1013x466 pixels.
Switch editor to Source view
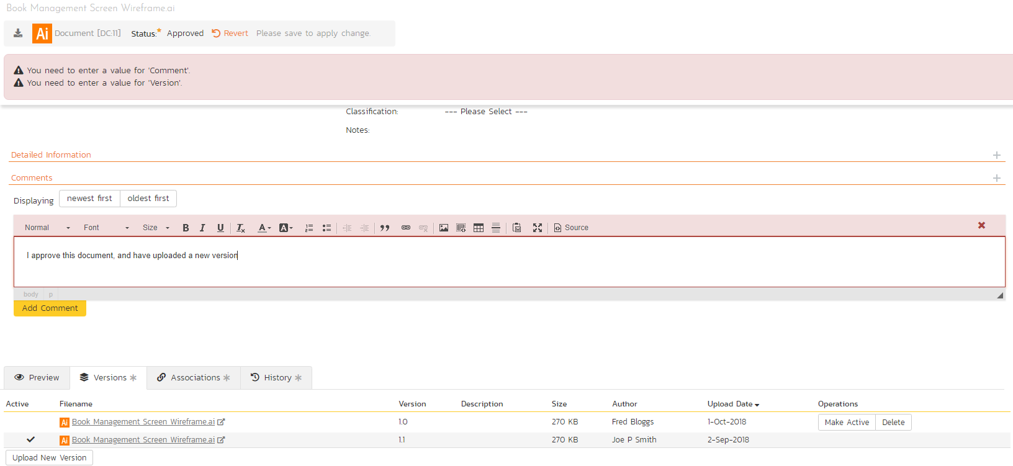tap(571, 228)
